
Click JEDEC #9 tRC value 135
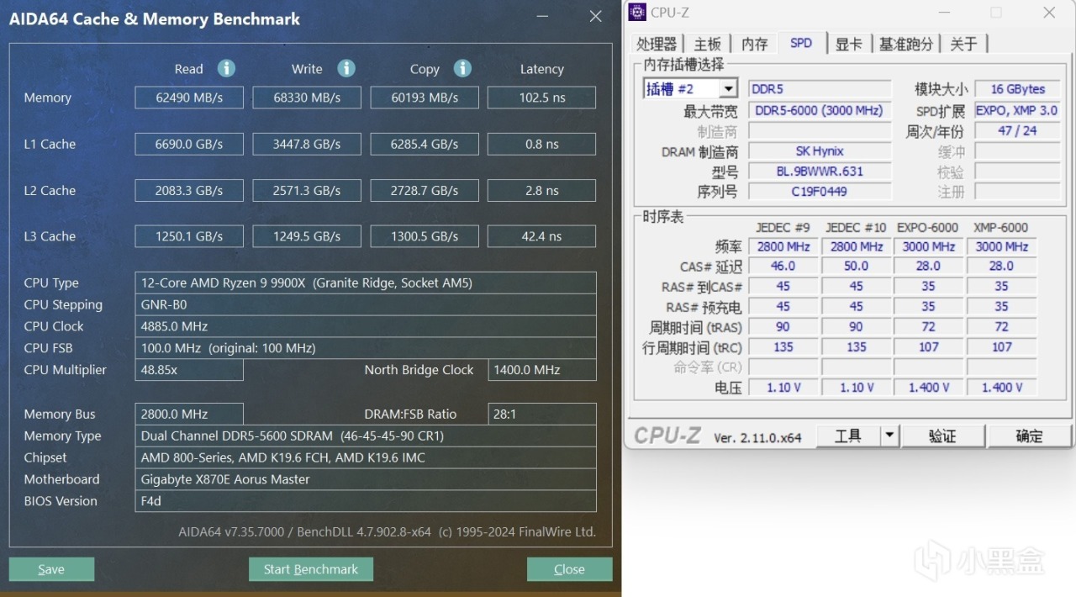pyautogui.click(x=783, y=346)
